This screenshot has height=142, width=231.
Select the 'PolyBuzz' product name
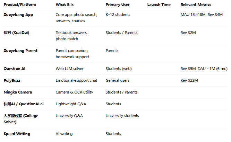click(x=12, y=80)
